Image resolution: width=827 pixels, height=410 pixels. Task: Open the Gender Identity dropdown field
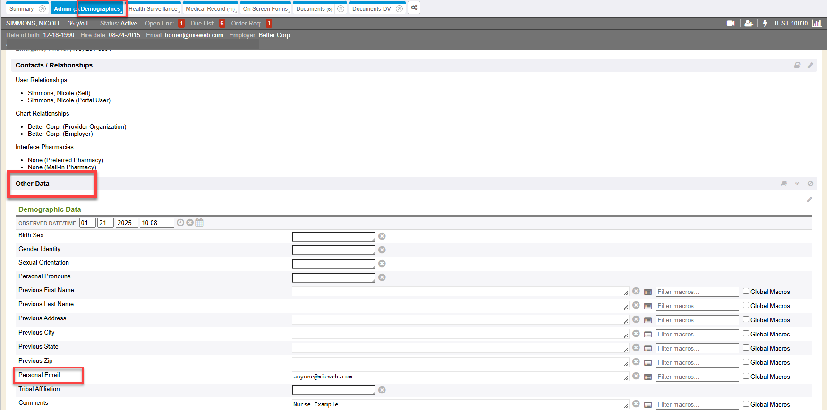[x=333, y=250]
